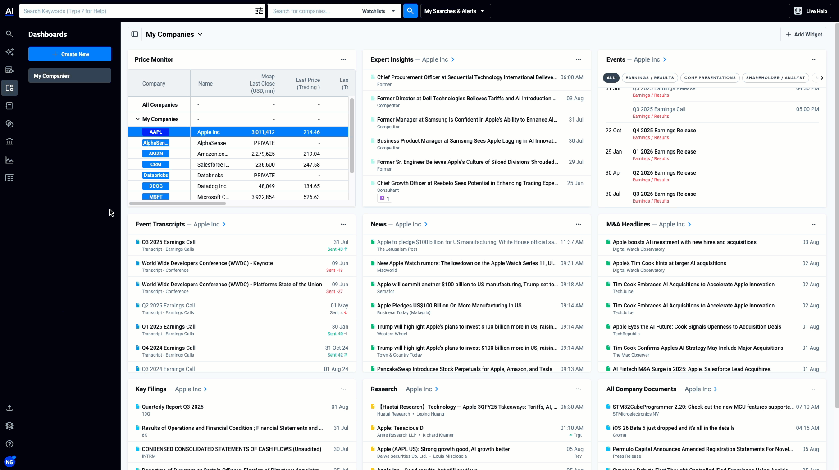
Task: Click the Create New button
Action: point(70,54)
